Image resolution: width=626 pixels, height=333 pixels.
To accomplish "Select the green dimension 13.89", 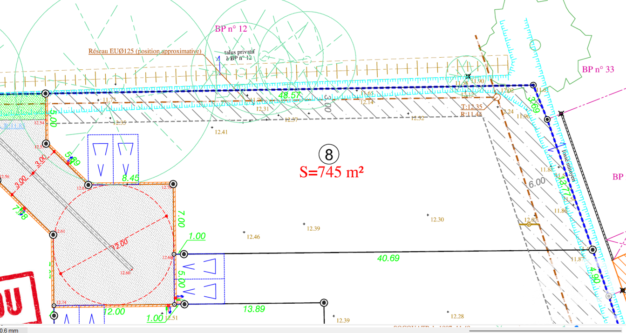I will point(254,309).
